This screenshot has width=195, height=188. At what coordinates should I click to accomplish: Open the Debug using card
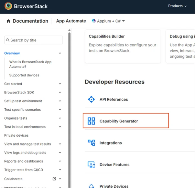pos(180,46)
